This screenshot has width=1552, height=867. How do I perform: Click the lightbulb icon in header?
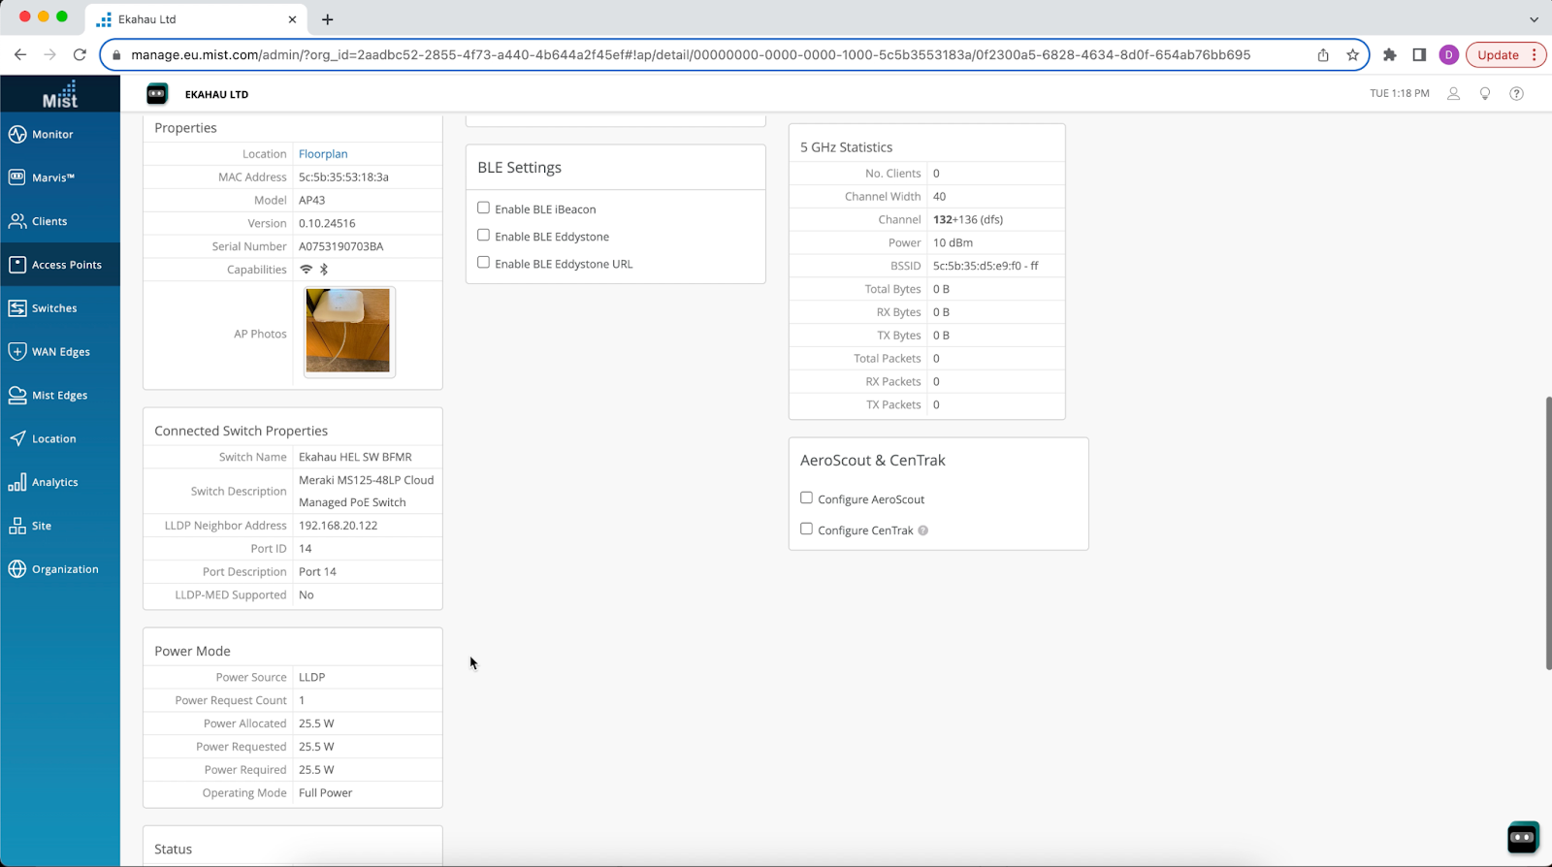point(1485,94)
